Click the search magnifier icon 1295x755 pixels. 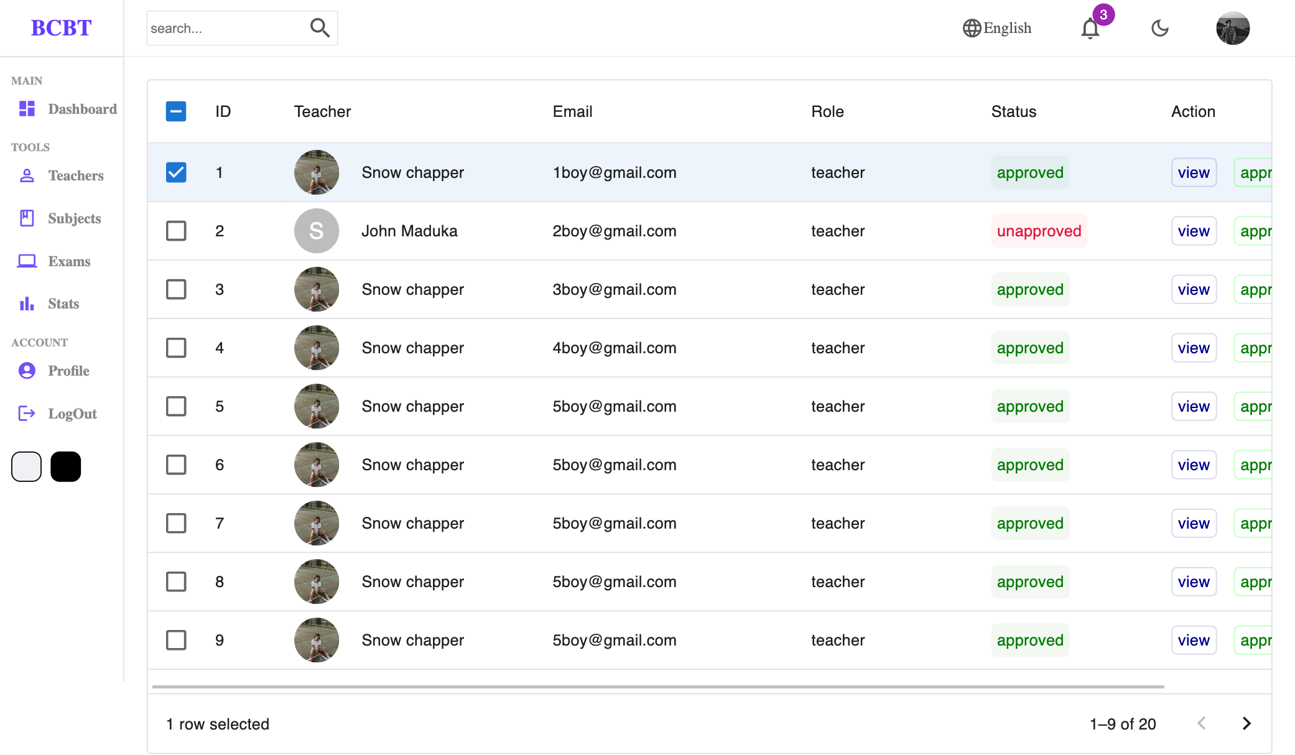click(320, 28)
